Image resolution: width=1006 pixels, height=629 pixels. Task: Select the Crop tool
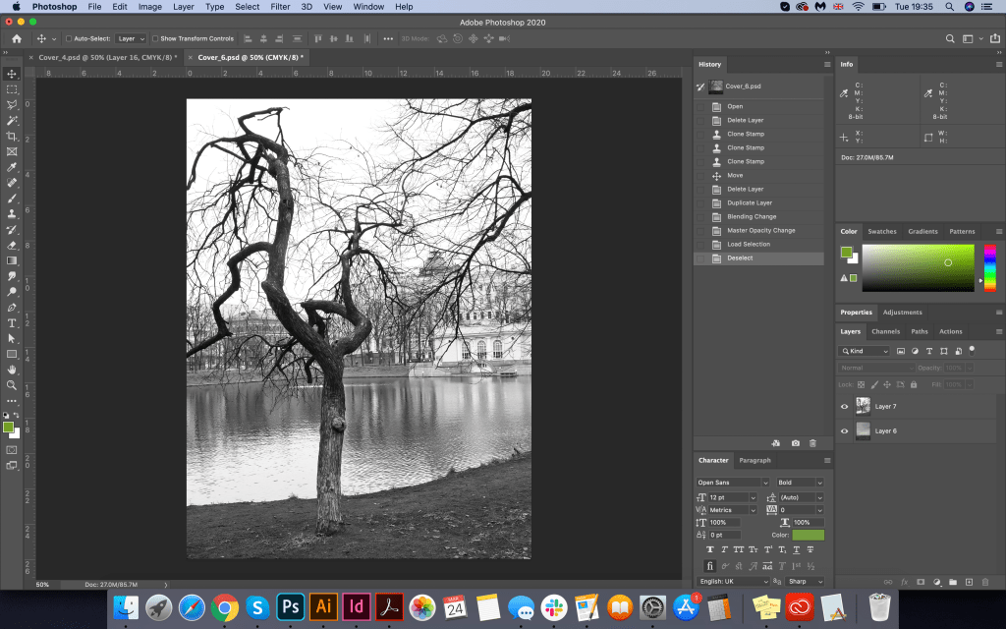[x=12, y=137]
